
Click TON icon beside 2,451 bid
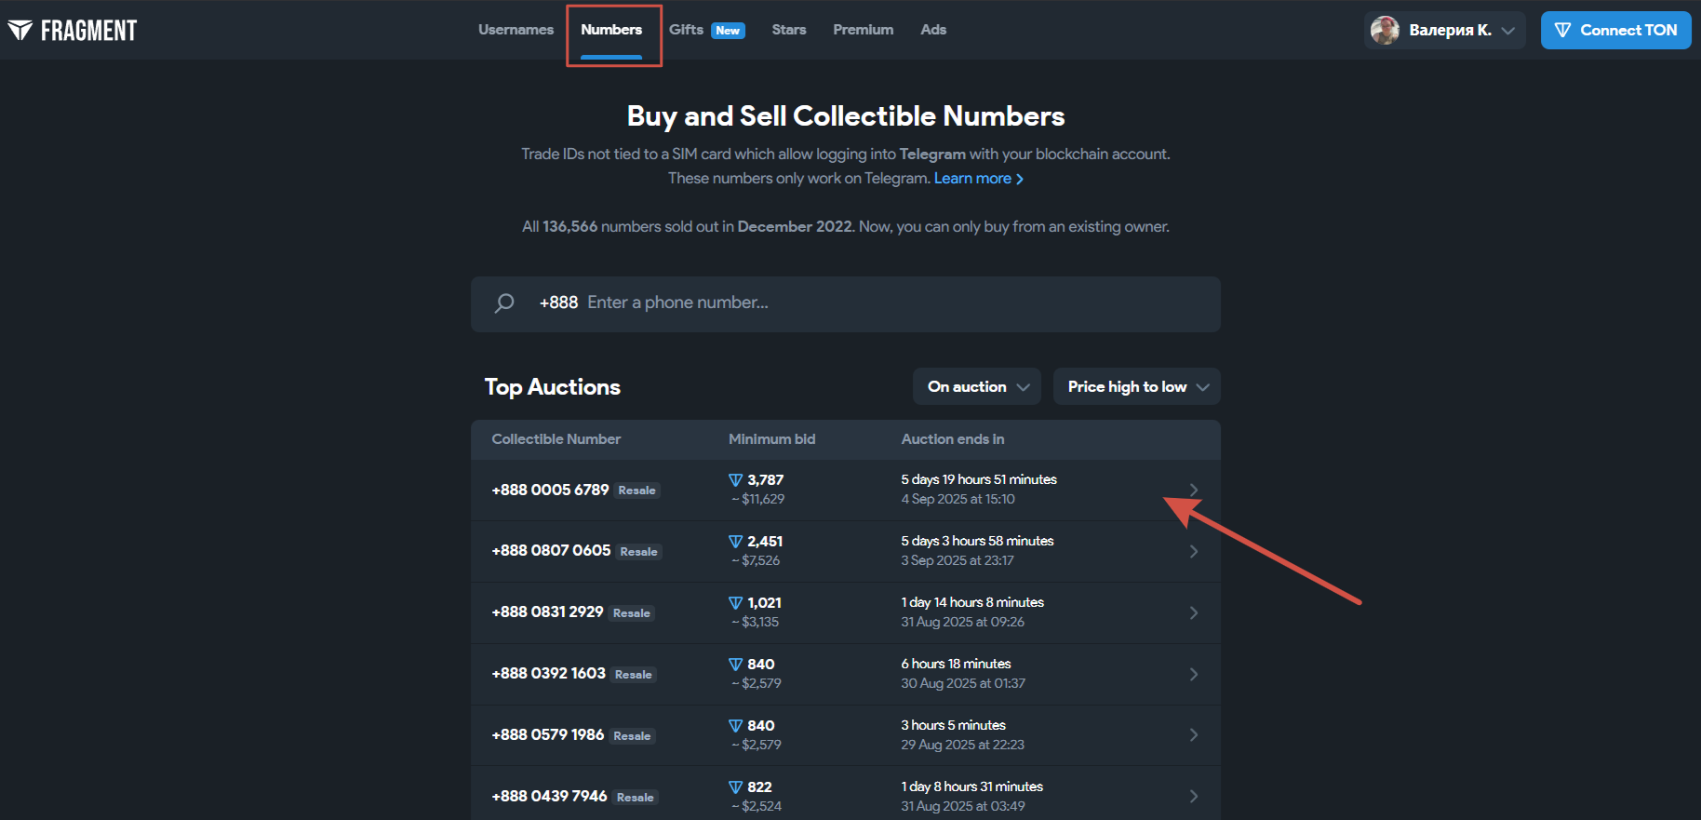click(x=735, y=542)
